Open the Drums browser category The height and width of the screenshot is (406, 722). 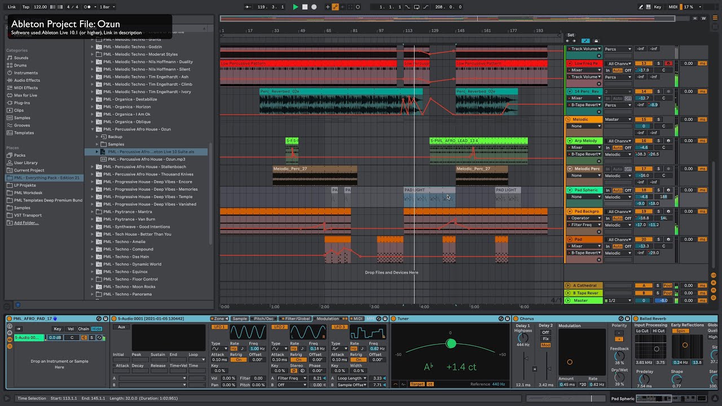tap(20, 65)
